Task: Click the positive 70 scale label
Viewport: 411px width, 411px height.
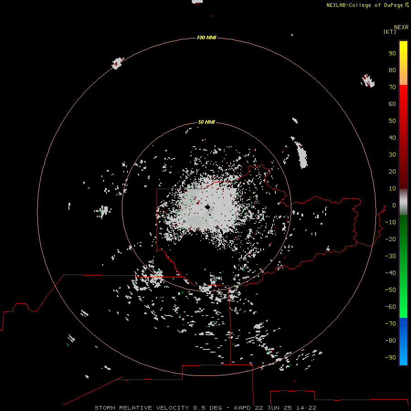Action: 392,87
